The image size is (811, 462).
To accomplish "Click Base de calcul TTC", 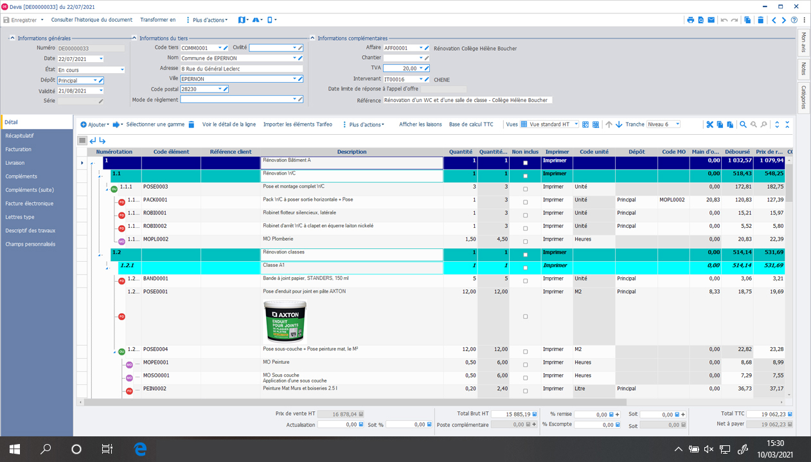I will (x=471, y=124).
